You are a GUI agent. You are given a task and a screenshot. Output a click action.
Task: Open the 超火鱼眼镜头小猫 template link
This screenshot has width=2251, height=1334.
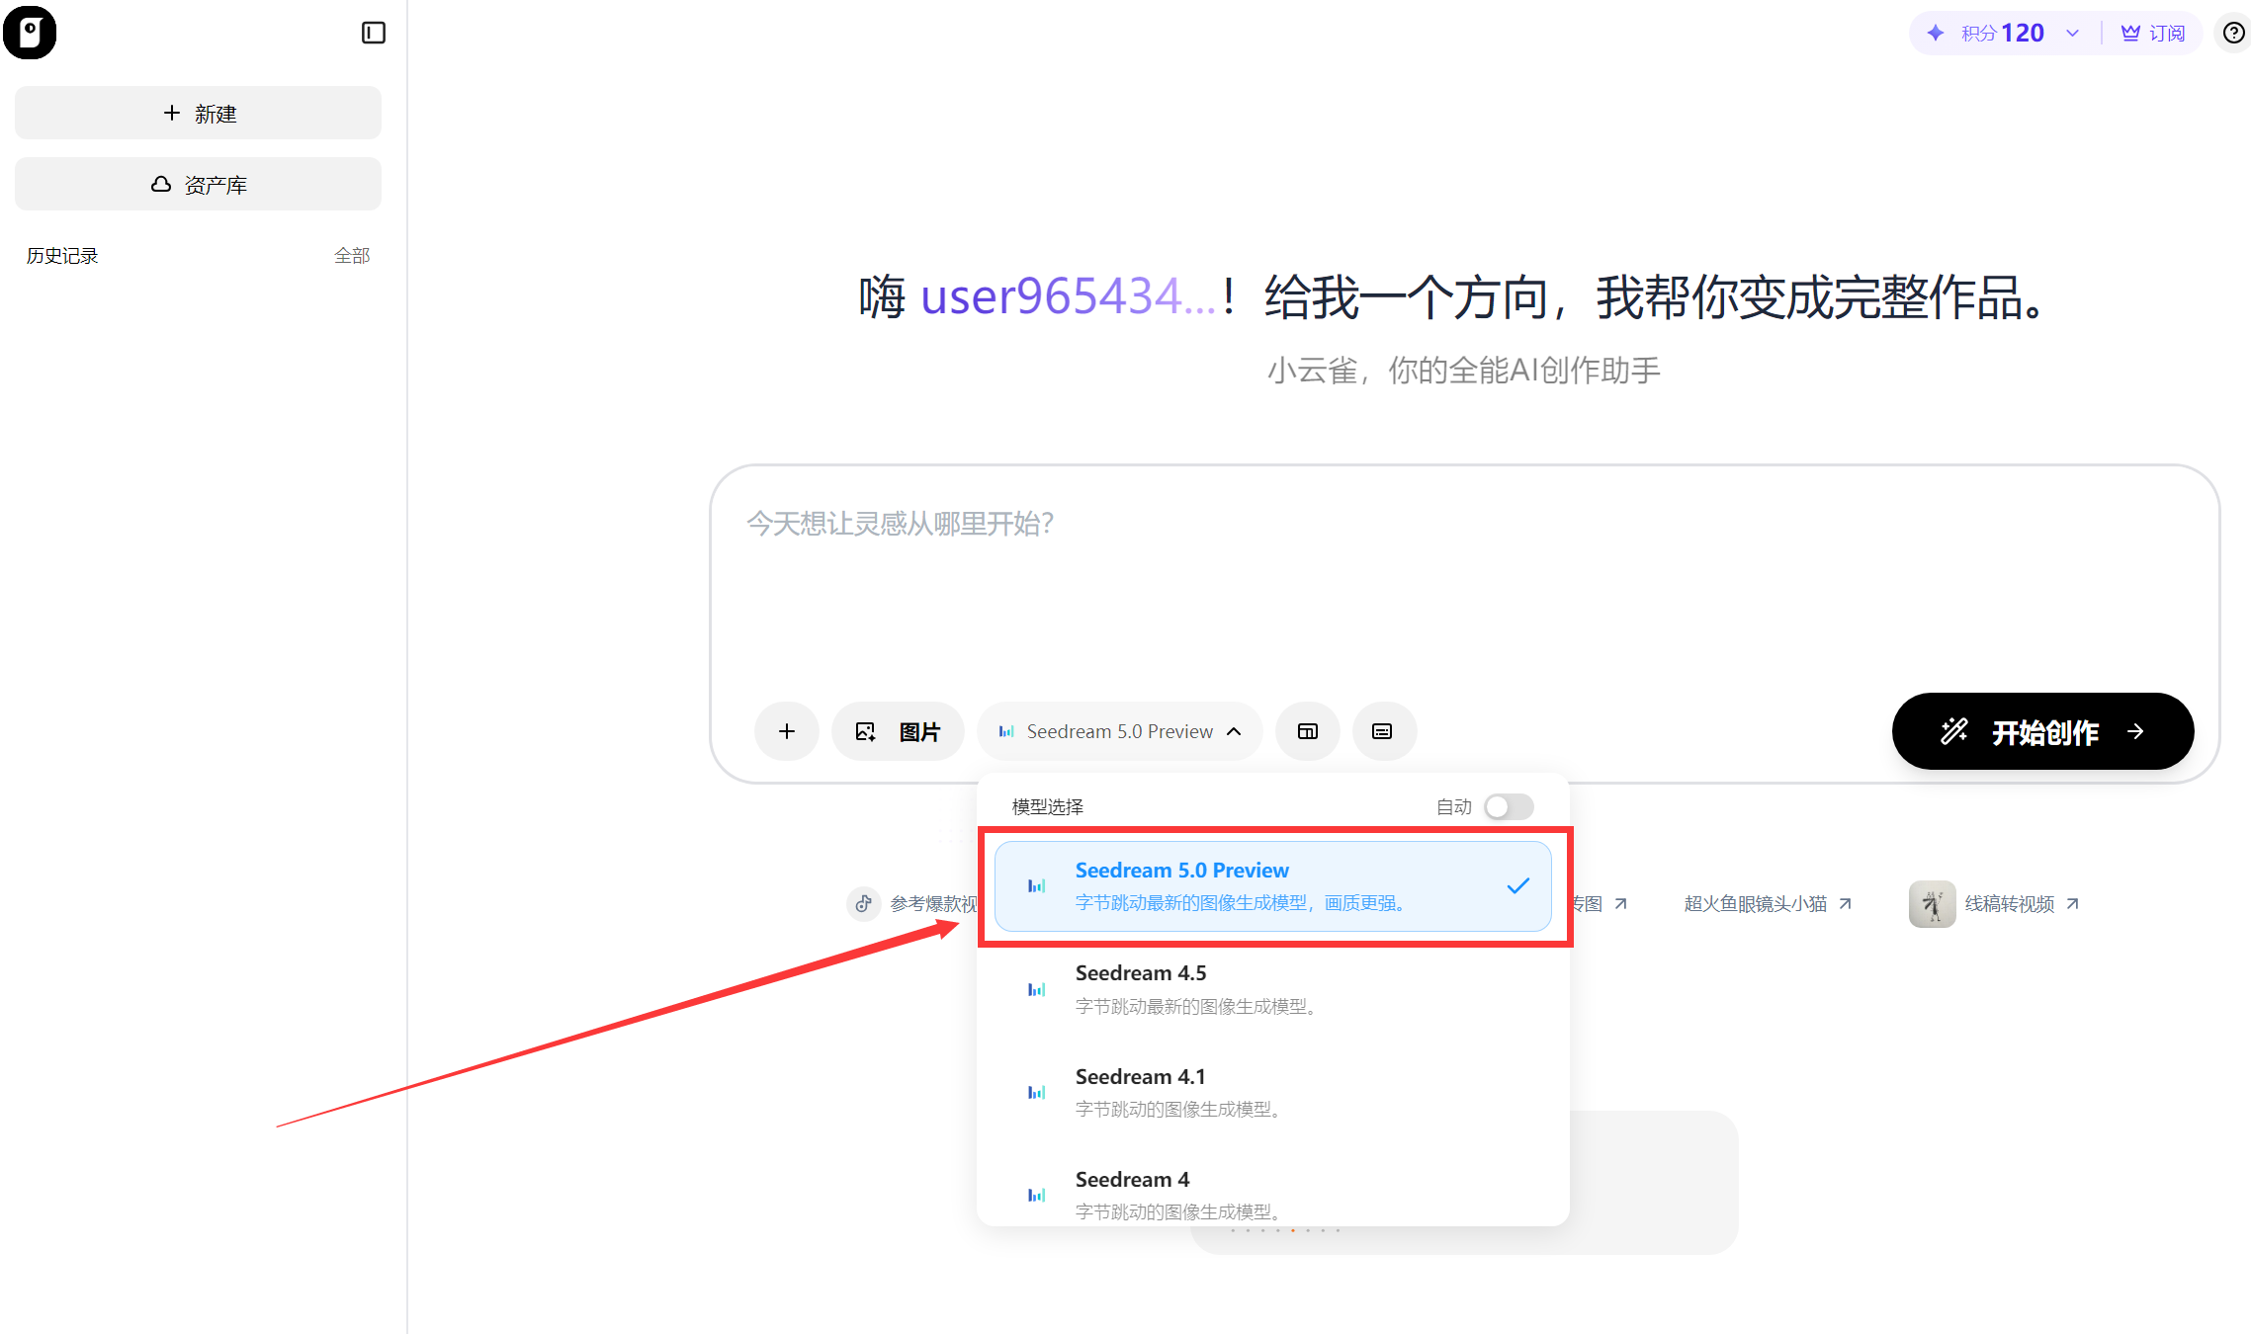(1754, 903)
